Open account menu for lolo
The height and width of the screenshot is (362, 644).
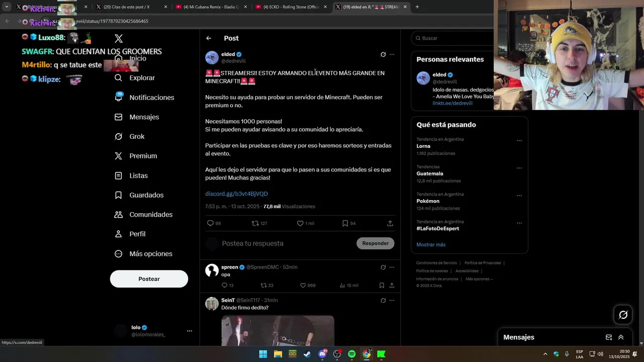(x=189, y=331)
